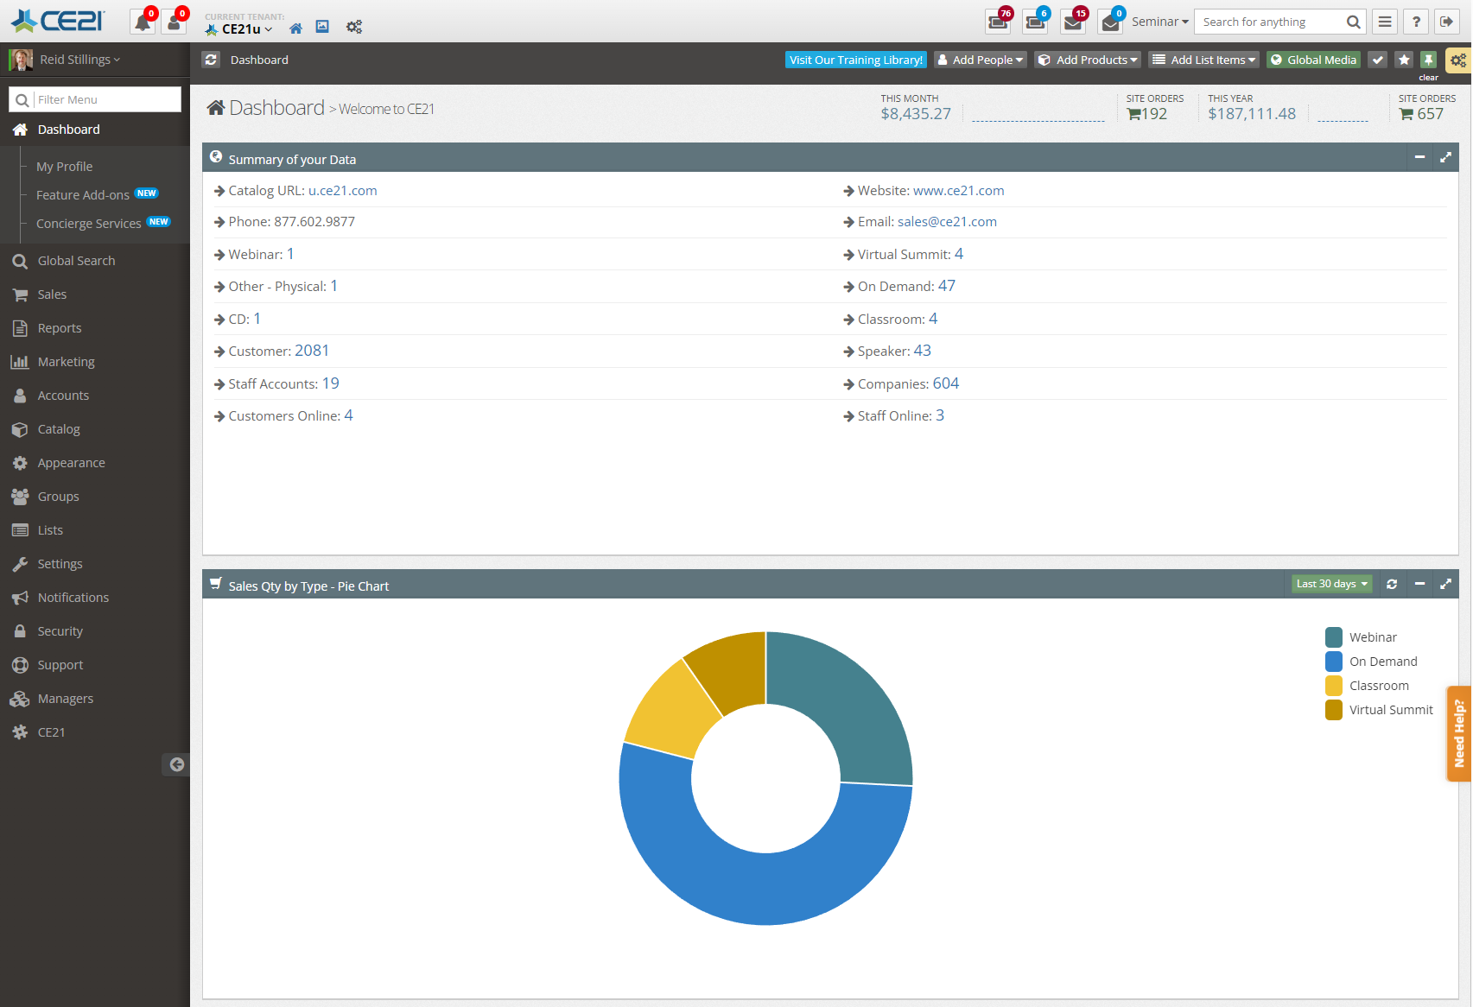Viewport: 1473px width, 1007px height.
Task: Open the Reid Stillings user menu
Action: (x=79, y=60)
